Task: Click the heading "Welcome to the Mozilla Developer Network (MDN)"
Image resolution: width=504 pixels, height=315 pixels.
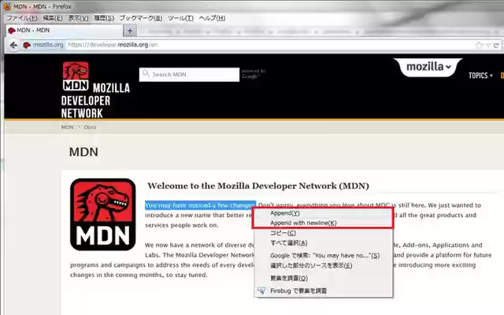Action: (258, 186)
